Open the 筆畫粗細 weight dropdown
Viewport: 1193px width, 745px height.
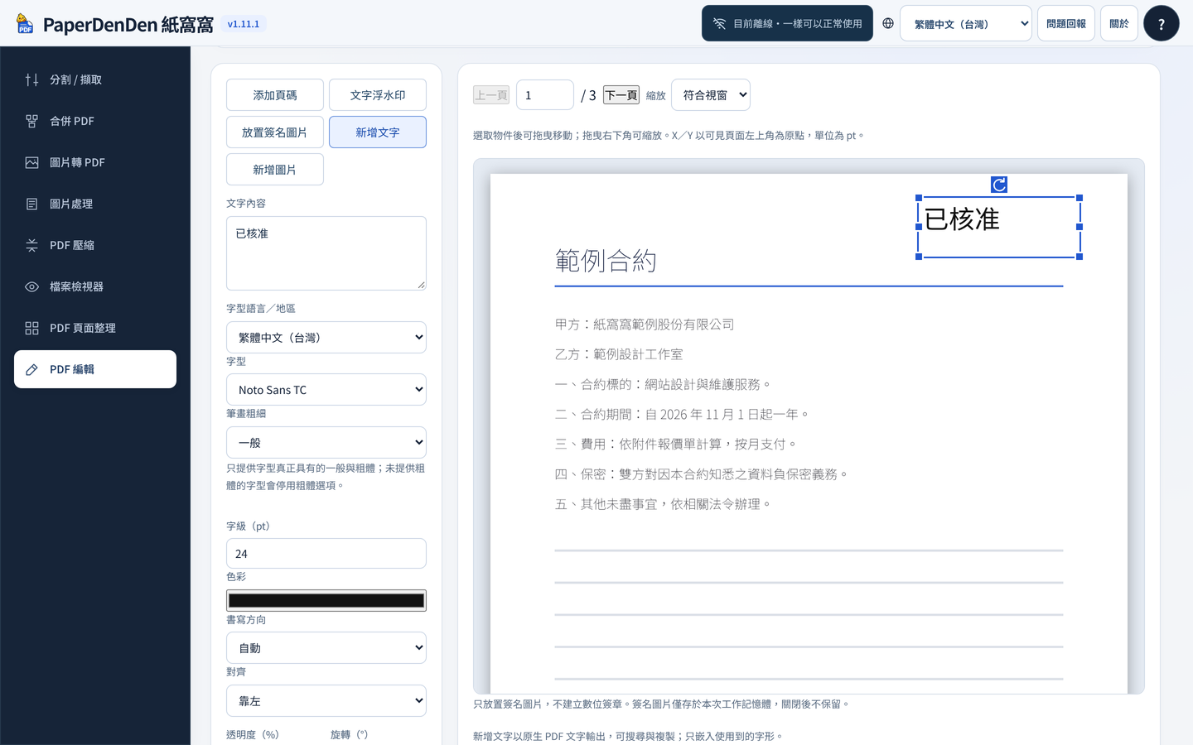[326, 442]
